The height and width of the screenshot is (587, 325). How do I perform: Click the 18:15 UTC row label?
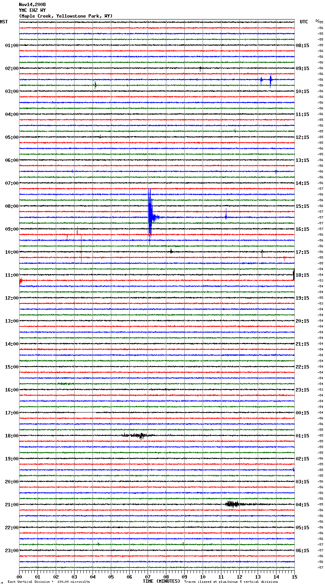click(x=302, y=275)
